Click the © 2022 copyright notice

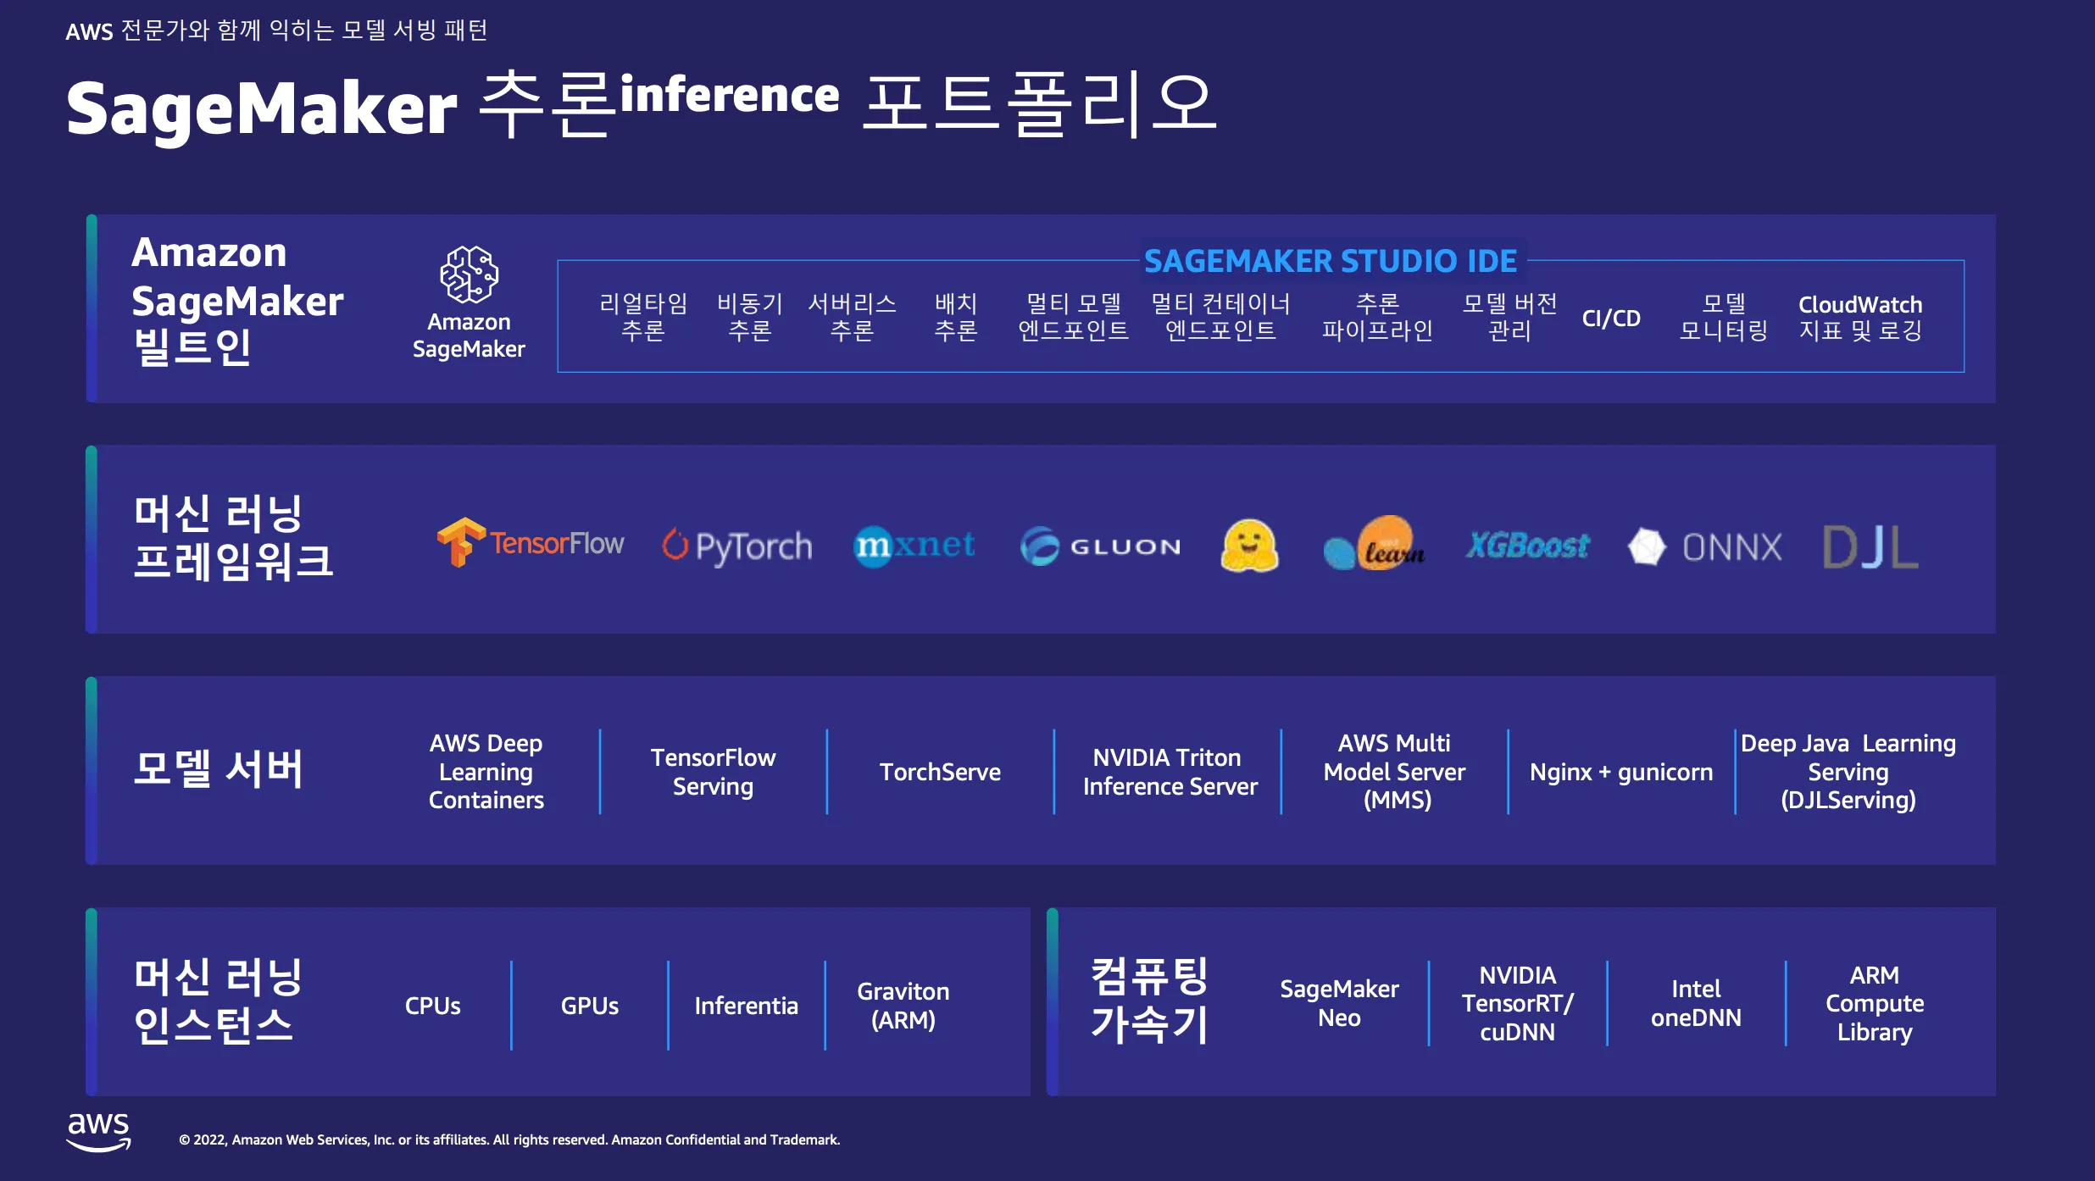pos(509,1139)
